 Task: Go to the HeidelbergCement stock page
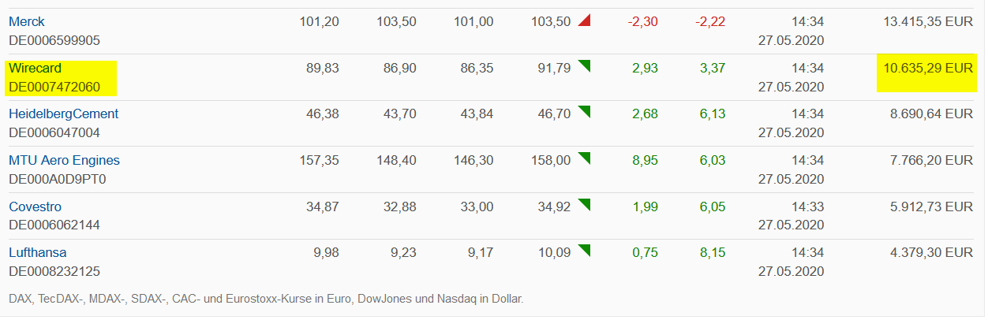coord(63,114)
